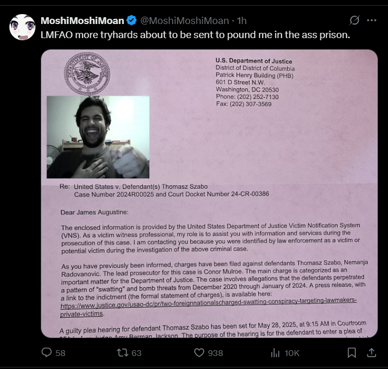The width and height of the screenshot is (388, 369).
Task: Click the laughing man photo inside the letter
Action: click(98, 137)
